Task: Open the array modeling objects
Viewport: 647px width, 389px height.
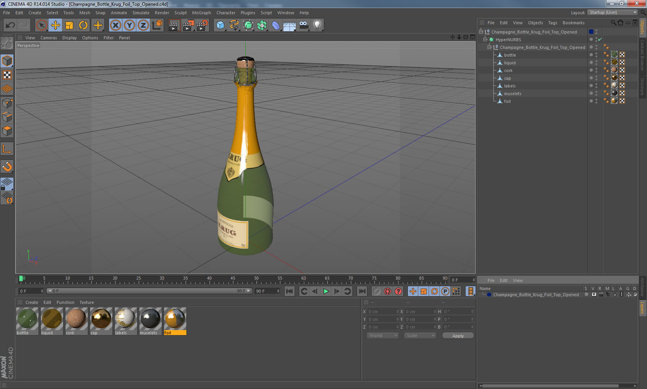Action: click(x=262, y=25)
